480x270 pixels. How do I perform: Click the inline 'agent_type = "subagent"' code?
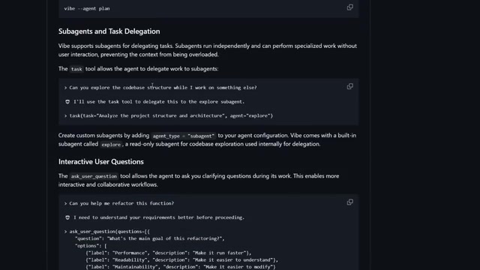click(x=183, y=136)
